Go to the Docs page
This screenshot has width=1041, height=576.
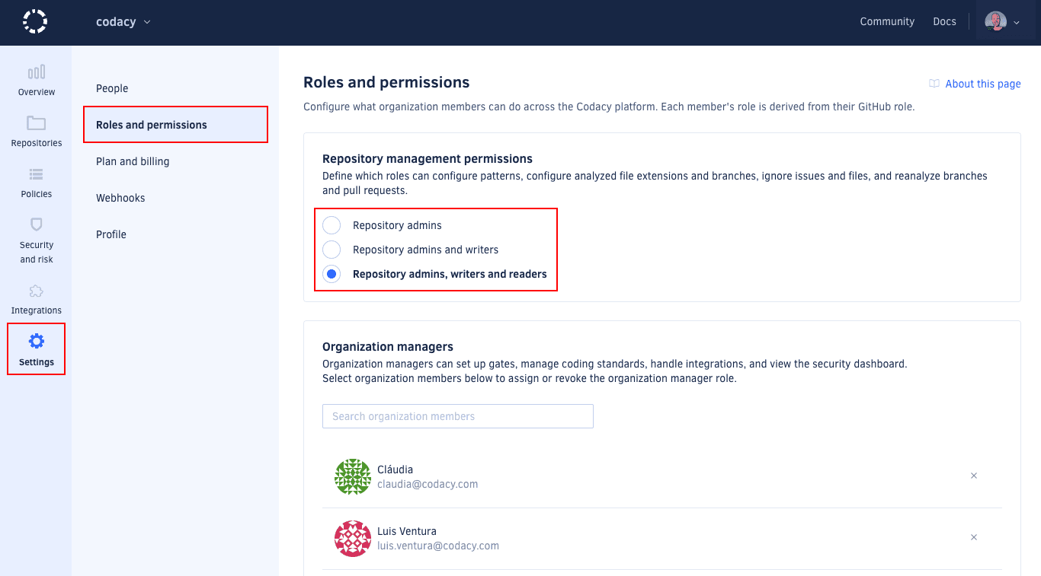pyautogui.click(x=944, y=21)
